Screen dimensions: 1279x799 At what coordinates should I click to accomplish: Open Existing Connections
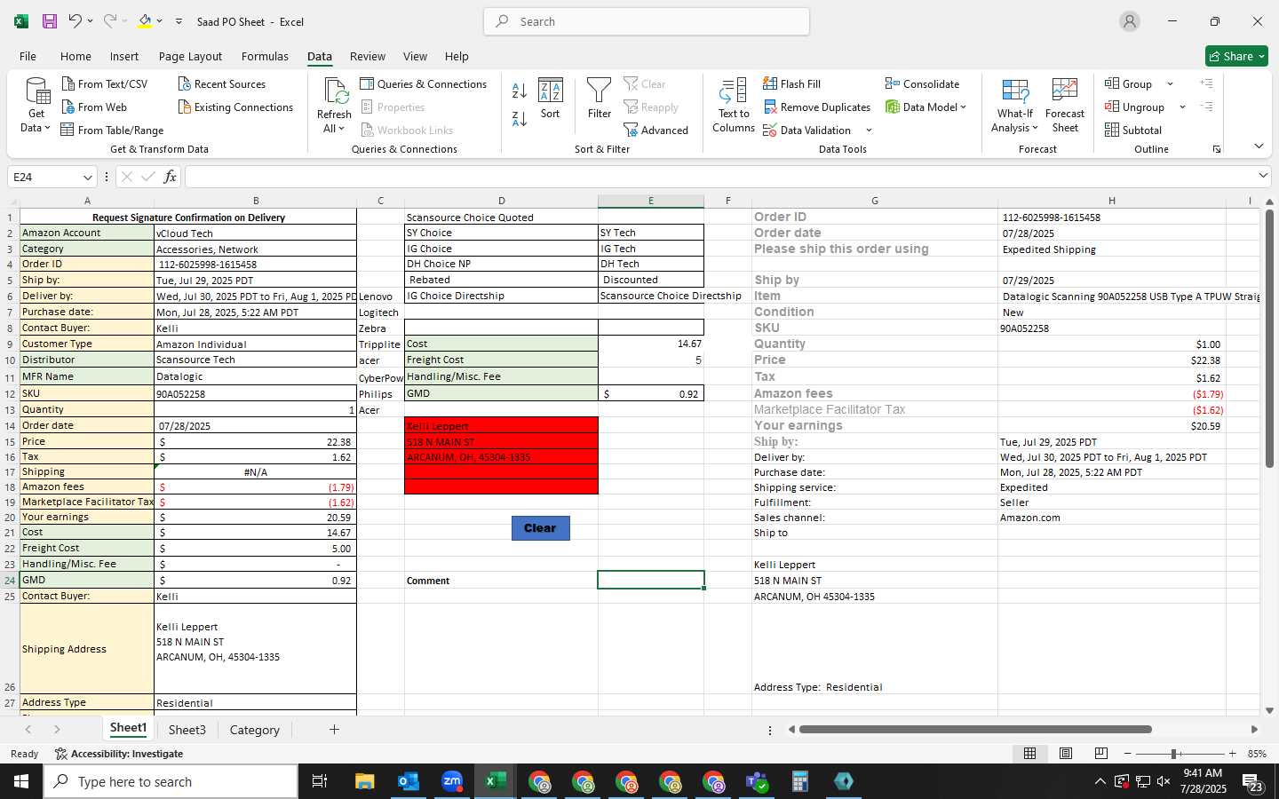point(235,107)
